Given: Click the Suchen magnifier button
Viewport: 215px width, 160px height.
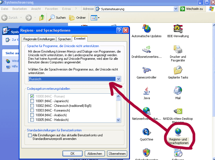Looking at the screenshot, I should [57, 18].
